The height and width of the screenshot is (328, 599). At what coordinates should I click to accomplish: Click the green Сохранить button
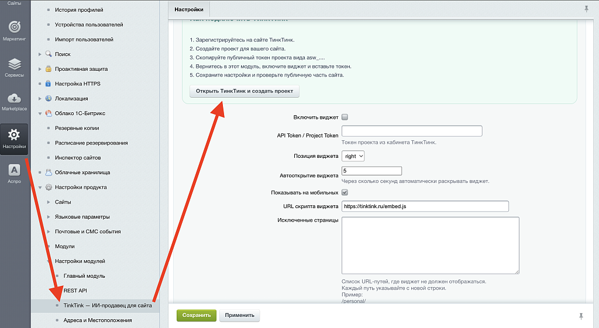(x=197, y=315)
